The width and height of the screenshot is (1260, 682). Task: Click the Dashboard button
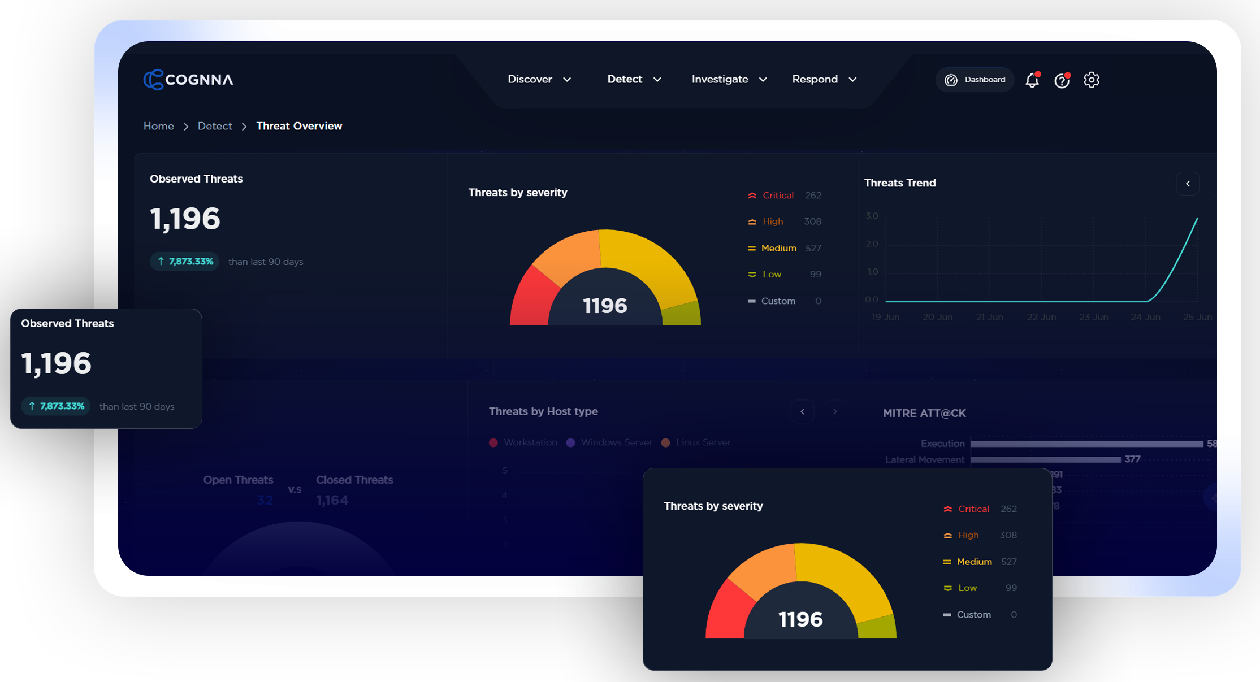point(975,80)
